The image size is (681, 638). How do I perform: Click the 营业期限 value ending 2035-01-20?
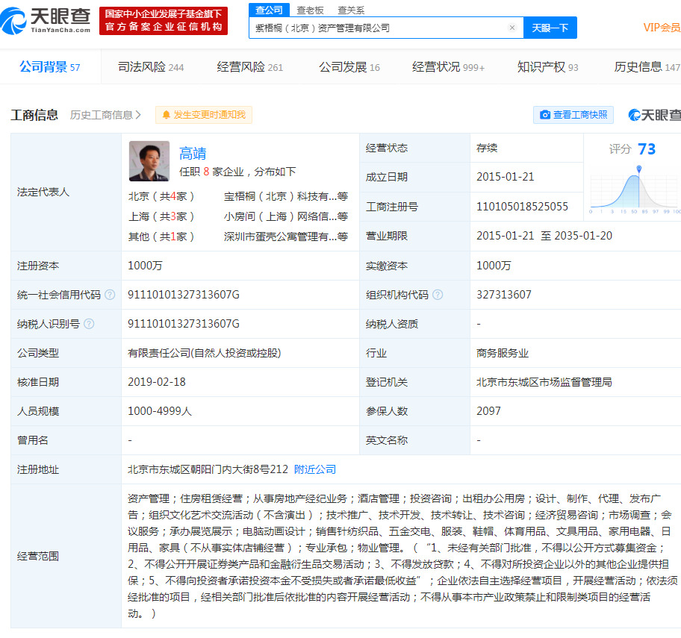coord(544,236)
